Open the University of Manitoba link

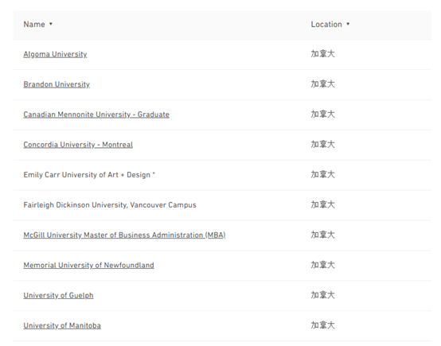point(62,325)
